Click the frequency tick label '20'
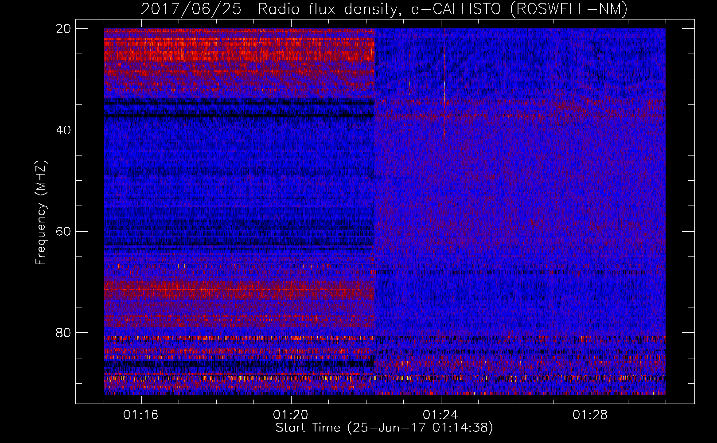Image resolution: width=717 pixels, height=443 pixels. click(63, 29)
